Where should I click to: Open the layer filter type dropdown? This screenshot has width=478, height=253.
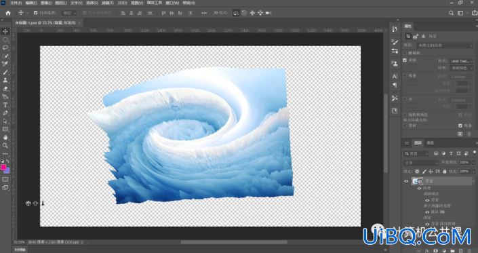pos(416,153)
